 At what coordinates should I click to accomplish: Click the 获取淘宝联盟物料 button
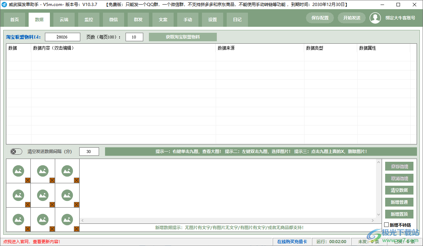point(182,37)
